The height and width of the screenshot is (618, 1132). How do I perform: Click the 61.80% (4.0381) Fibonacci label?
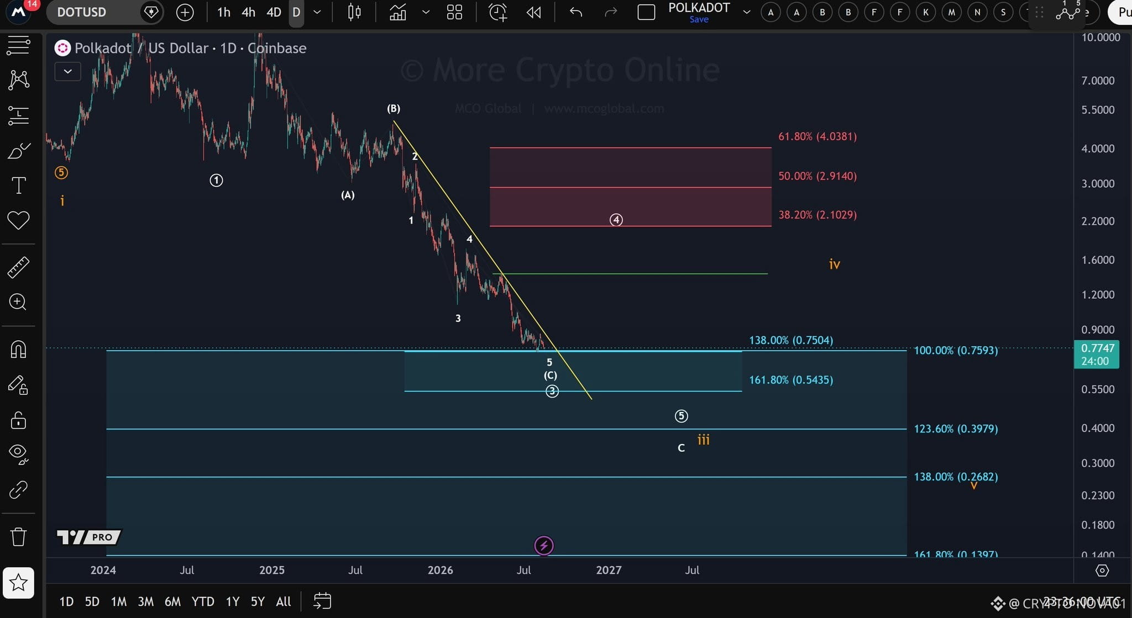[x=817, y=136]
